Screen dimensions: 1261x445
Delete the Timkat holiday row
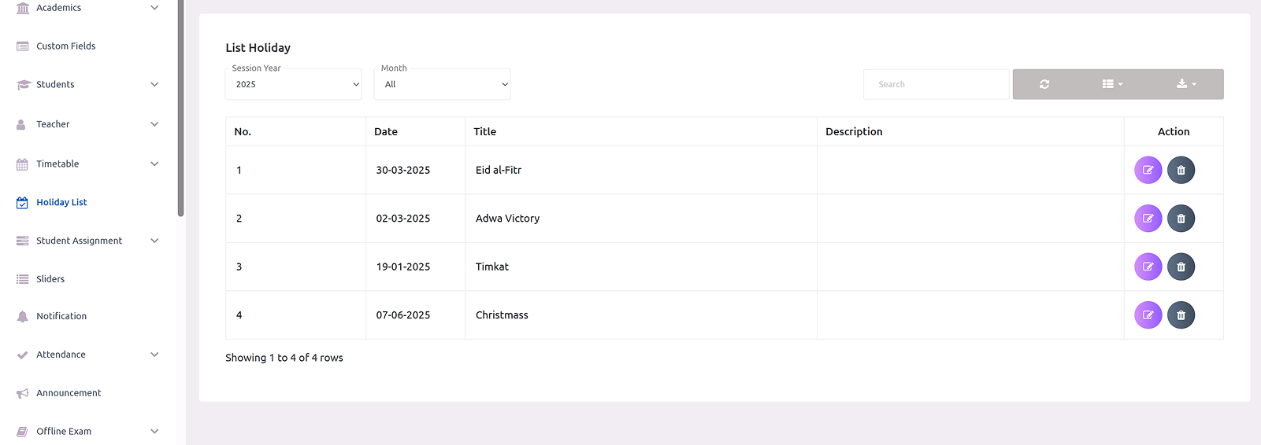click(1181, 267)
